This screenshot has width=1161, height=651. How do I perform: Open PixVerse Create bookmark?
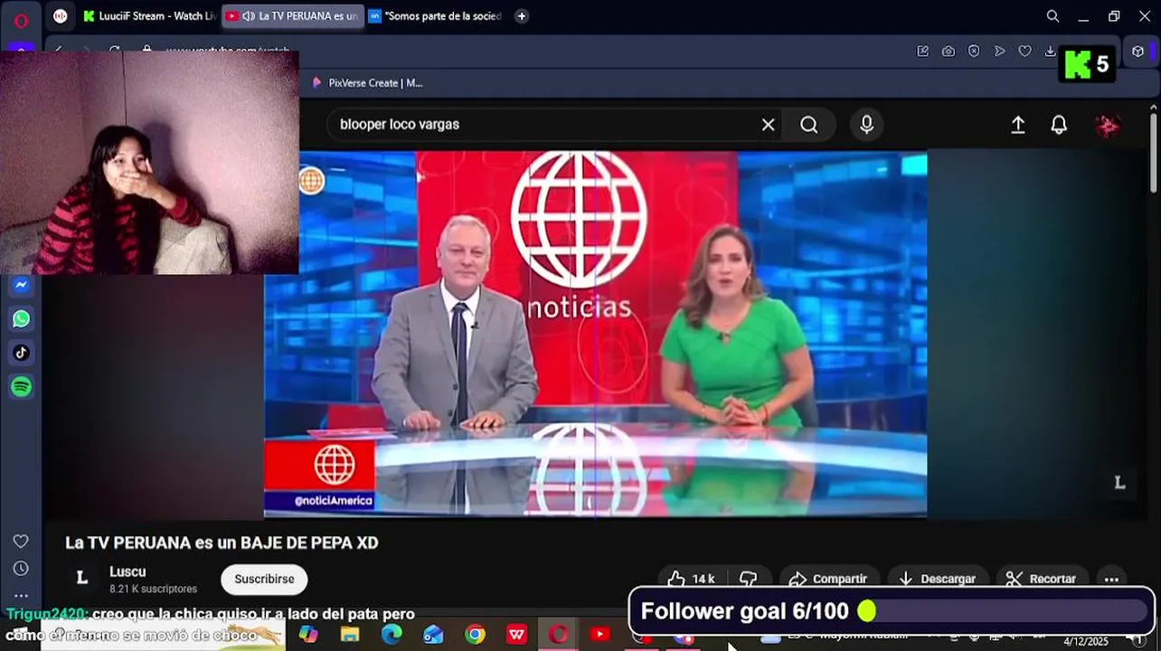(367, 82)
